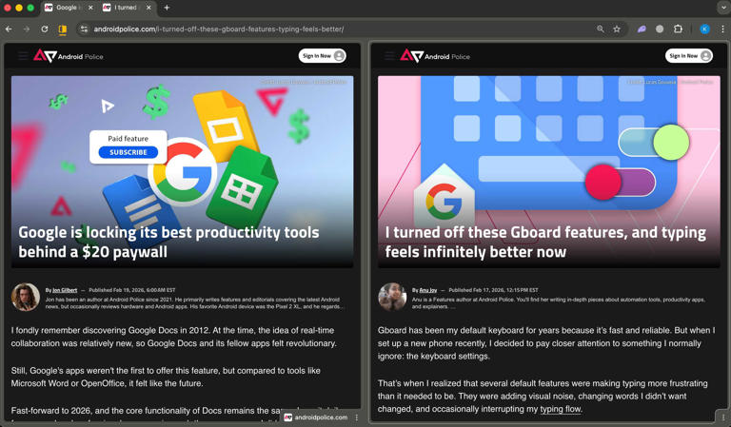Viewport: 731px width, 427px height.
Task: Open the tab search chevron at top right
Action: 723,8
